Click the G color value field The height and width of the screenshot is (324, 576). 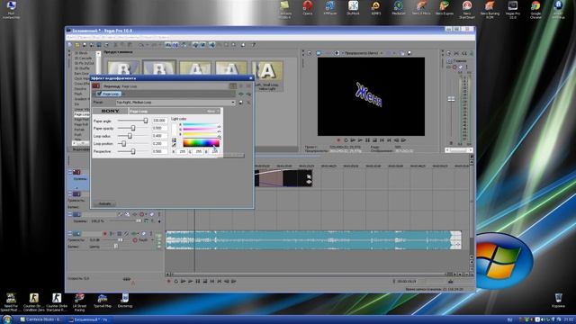(199, 151)
